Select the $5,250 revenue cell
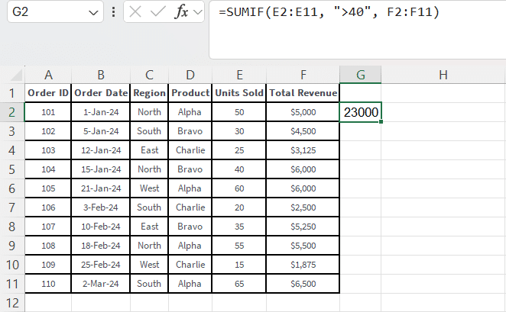506x312 pixels. click(x=303, y=227)
